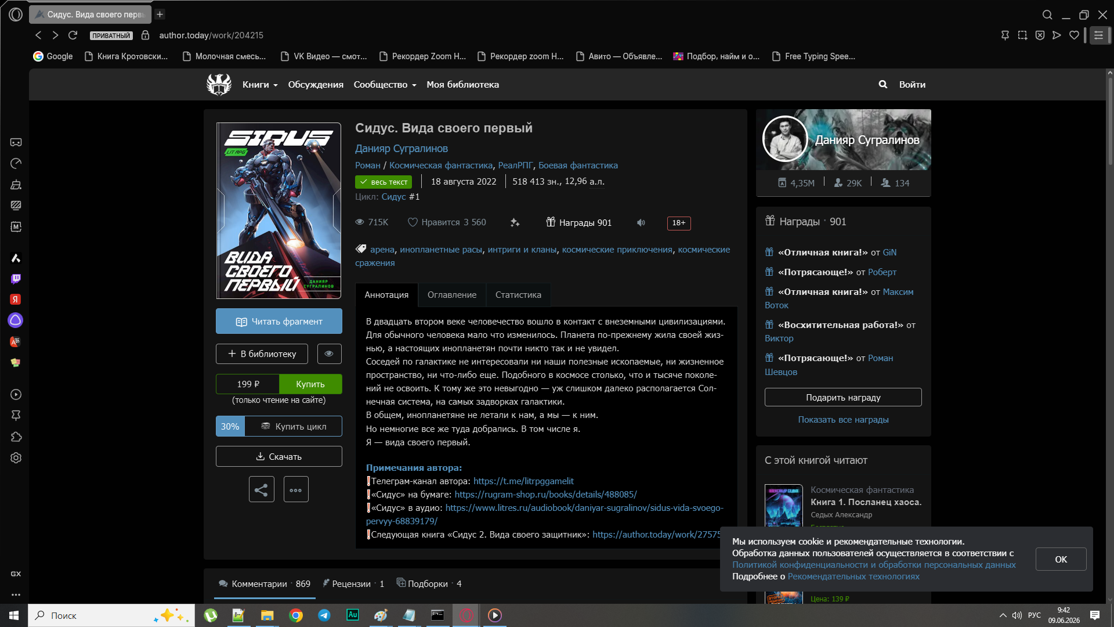Viewport: 1114px width, 627px height.
Task: Open Моя библиотека in the top menu
Action: [x=462, y=84]
